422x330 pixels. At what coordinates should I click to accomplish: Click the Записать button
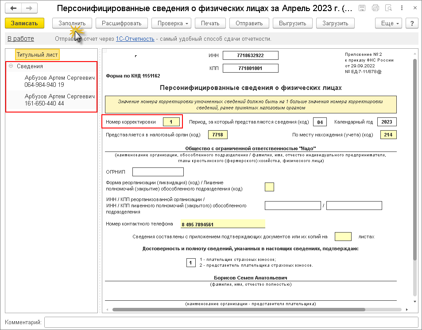[24, 23]
